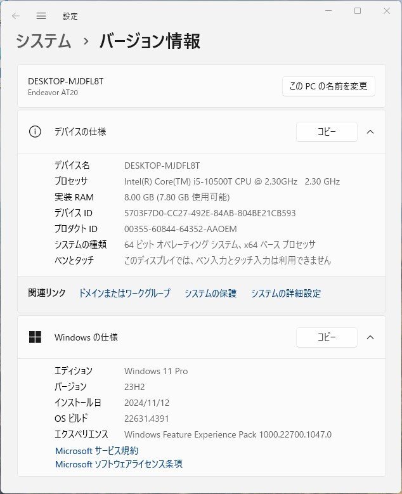Click the 関連リンク label
The width and height of the screenshot is (402, 494).
point(47,293)
